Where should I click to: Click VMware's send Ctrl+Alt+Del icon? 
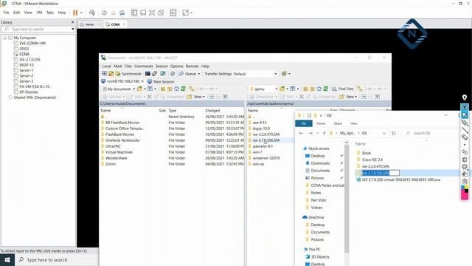coord(92,13)
